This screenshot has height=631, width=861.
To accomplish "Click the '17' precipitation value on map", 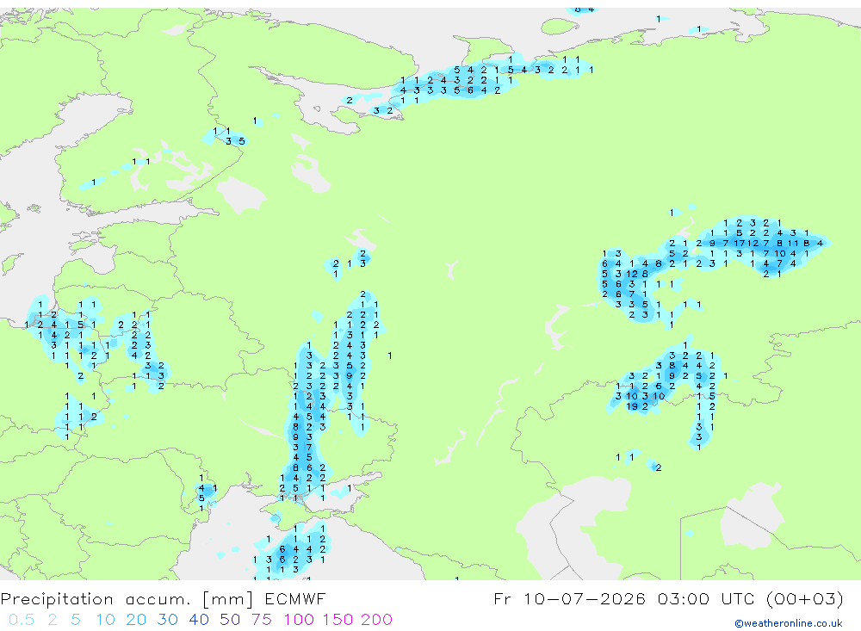I will coord(739,243).
